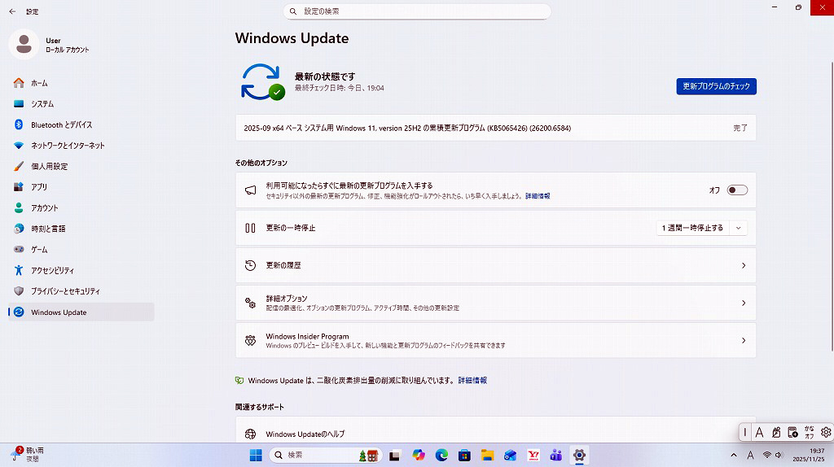This screenshot has width=834, height=467.
Task: Open ネットワークとインターネット settings
Action: pyautogui.click(x=81, y=145)
